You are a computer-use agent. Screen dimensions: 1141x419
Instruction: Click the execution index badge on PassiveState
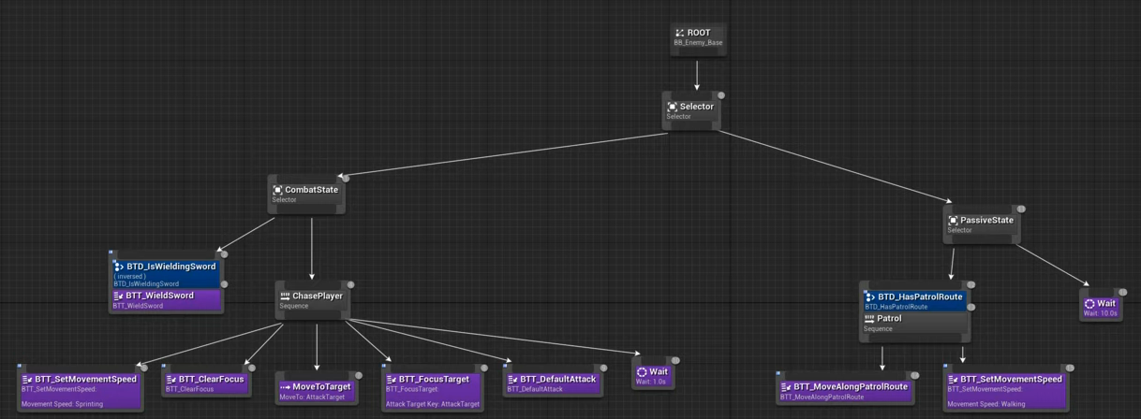[1021, 209]
